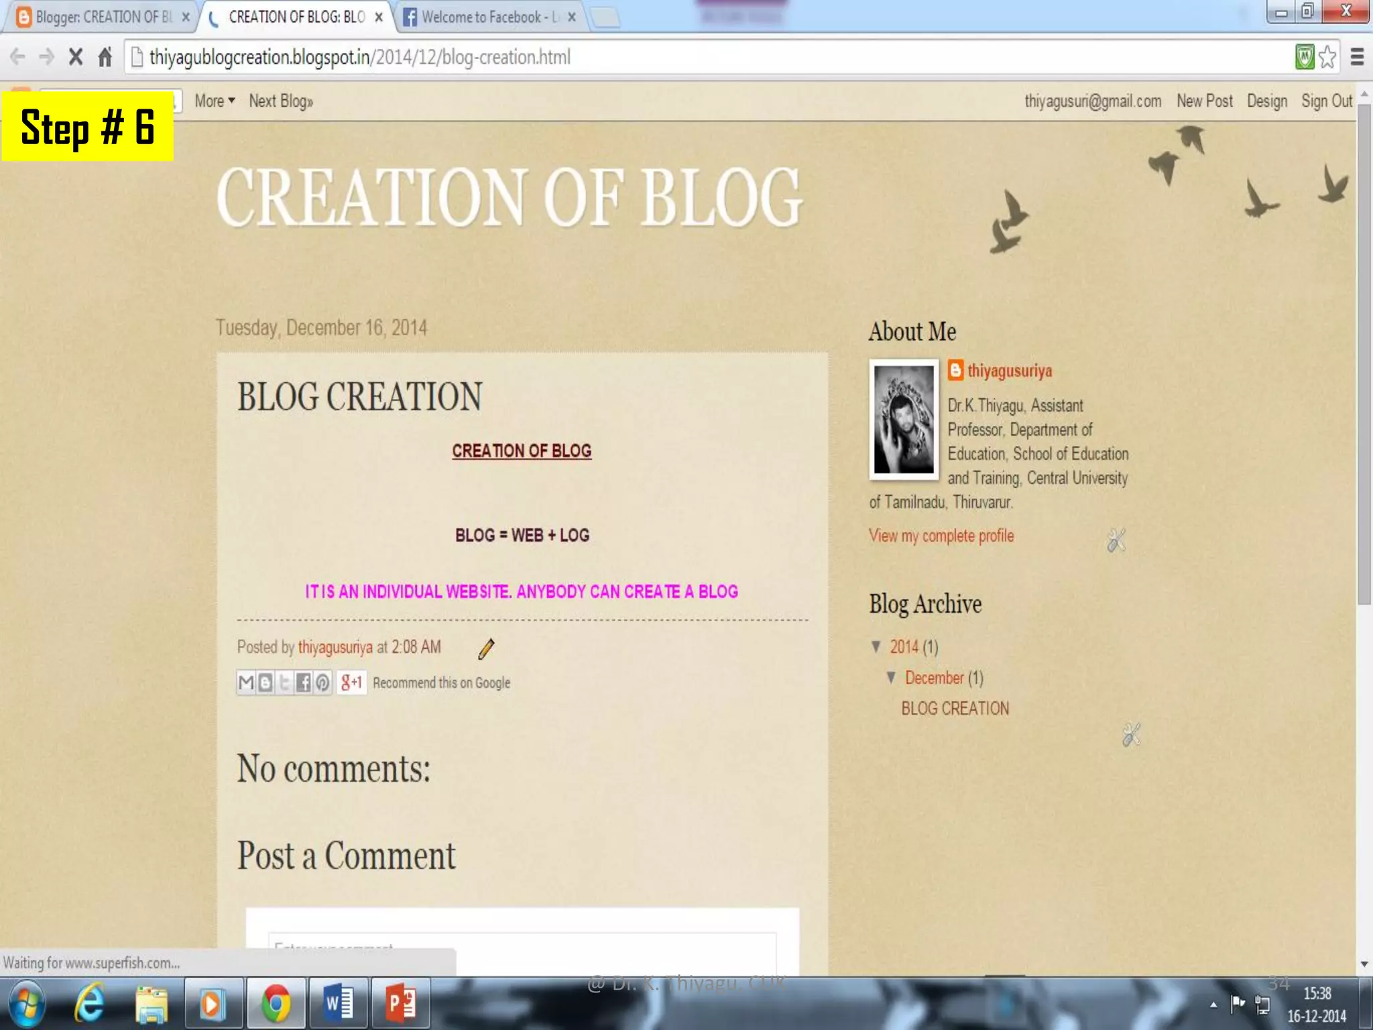Open the More dropdown in navbar
1373x1030 pixels.
tap(215, 101)
